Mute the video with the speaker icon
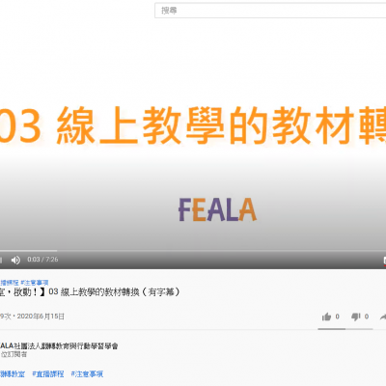The width and height of the screenshot is (386, 386). [15, 260]
